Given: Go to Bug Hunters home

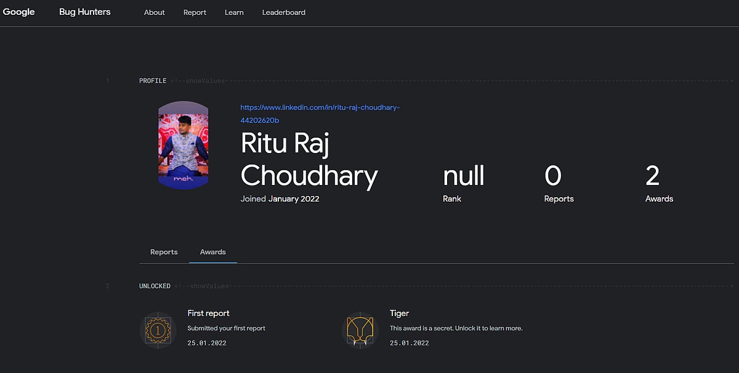Looking at the screenshot, I should [85, 12].
